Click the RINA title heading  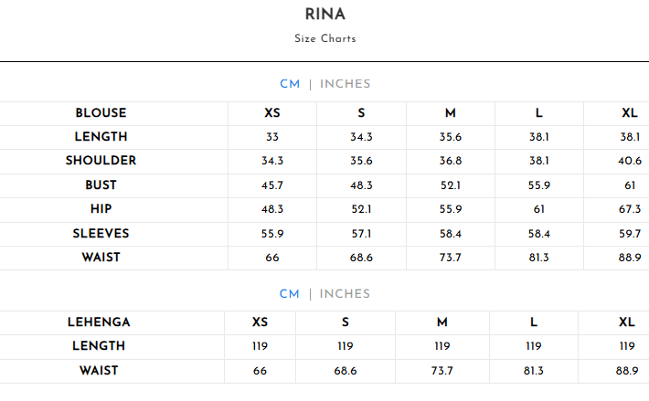click(x=324, y=15)
